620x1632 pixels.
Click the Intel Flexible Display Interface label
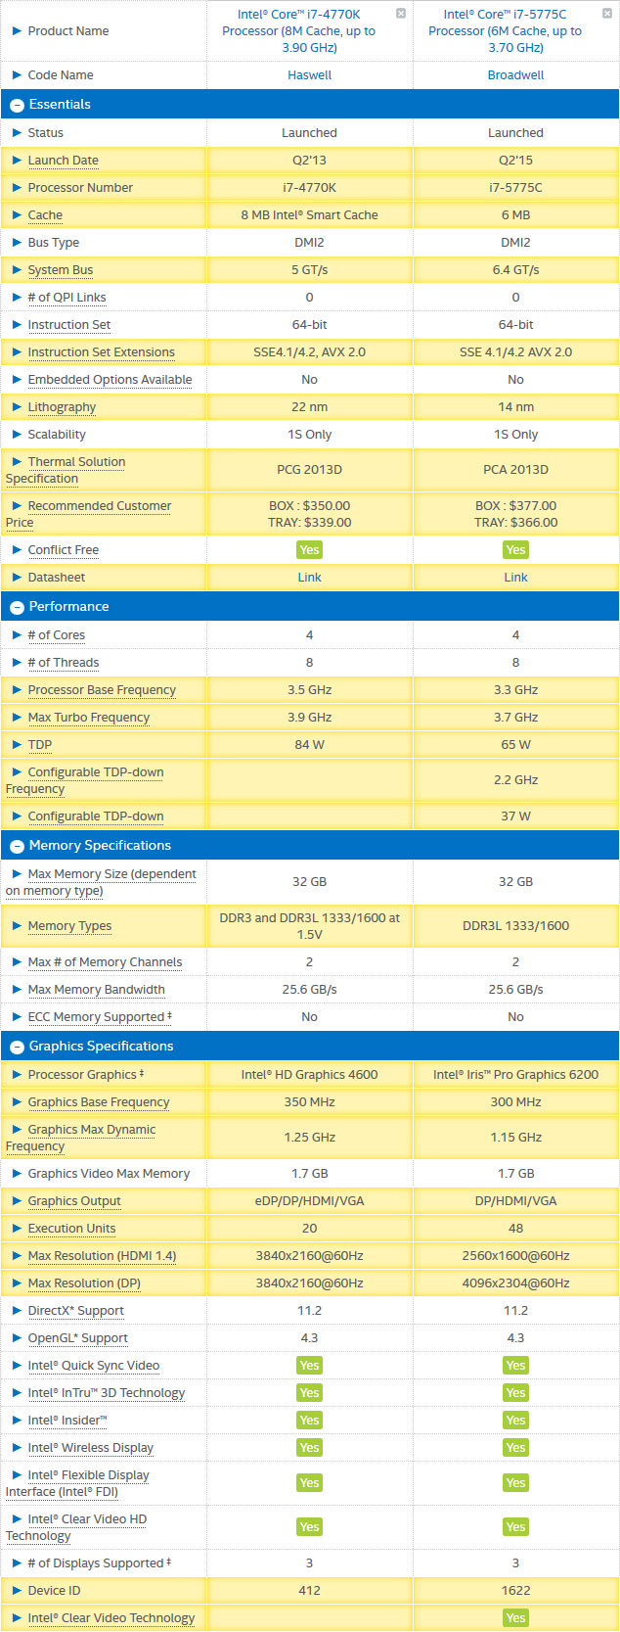coord(77,1483)
